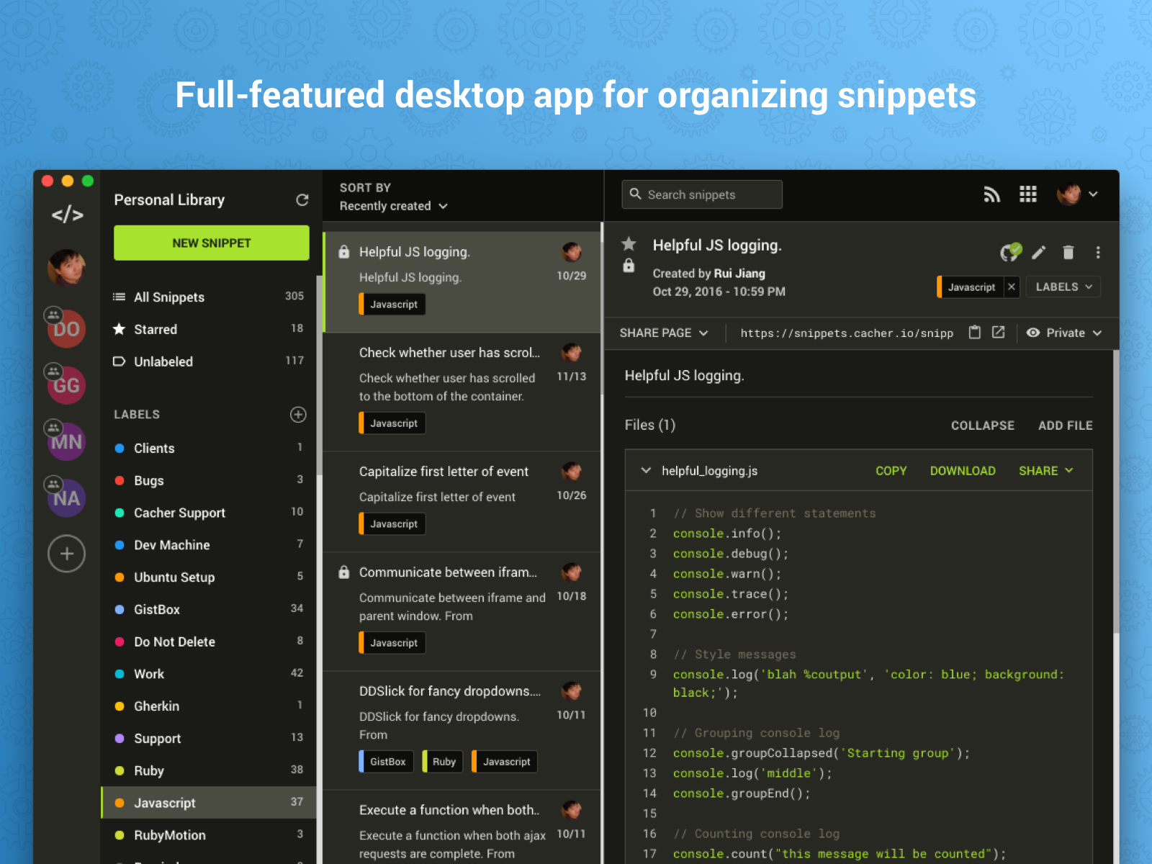Open share page in external browser icon
The height and width of the screenshot is (864, 1152).
(x=999, y=332)
